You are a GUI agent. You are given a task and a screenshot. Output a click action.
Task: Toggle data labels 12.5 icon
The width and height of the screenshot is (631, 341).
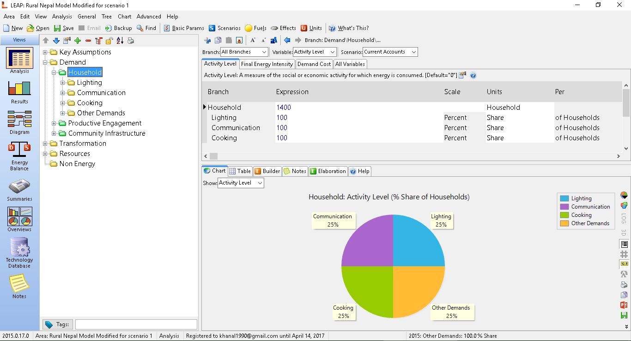click(624, 264)
